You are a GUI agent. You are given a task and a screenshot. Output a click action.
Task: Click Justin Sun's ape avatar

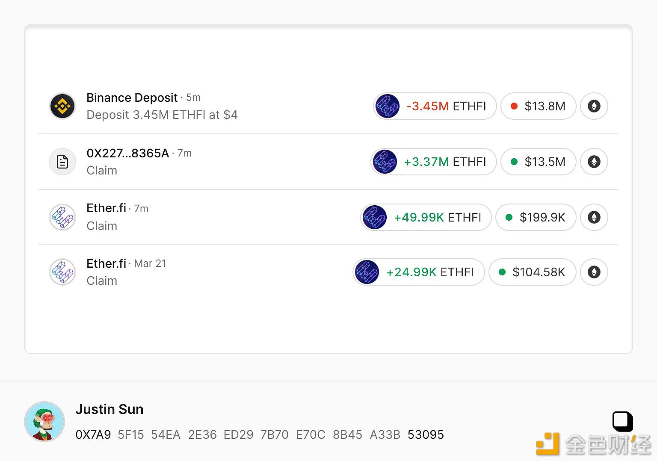(44, 422)
